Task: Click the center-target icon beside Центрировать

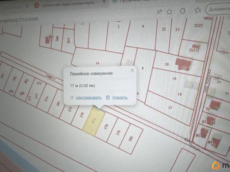Action: pos(72,97)
